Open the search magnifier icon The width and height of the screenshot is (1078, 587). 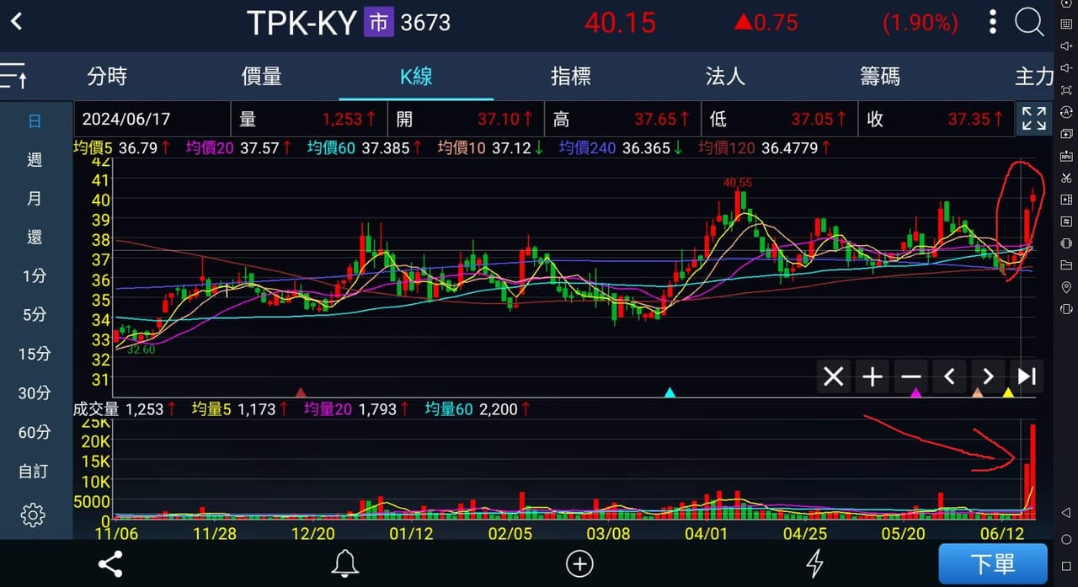pyautogui.click(x=1029, y=22)
